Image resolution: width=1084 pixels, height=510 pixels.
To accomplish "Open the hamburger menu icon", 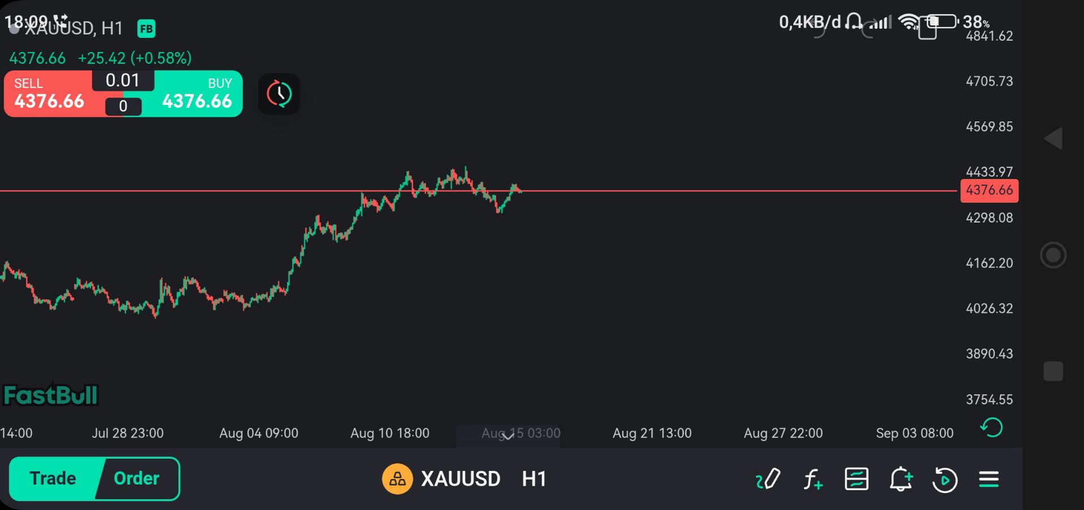I will click(989, 480).
